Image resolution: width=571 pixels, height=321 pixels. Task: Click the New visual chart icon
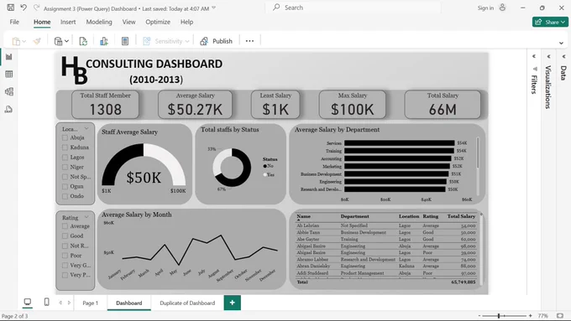point(104,41)
